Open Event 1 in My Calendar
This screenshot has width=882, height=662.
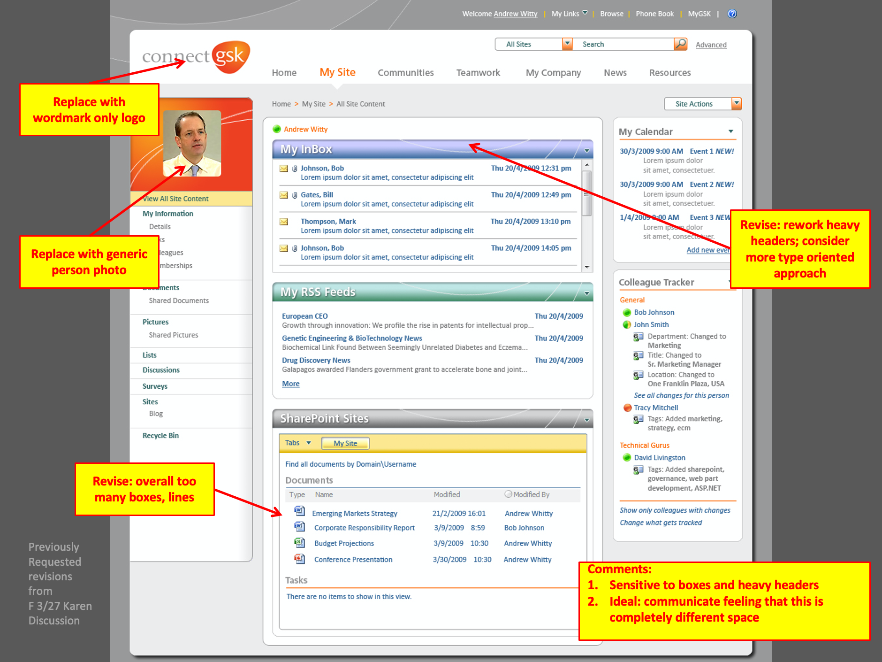pos(701,151)
